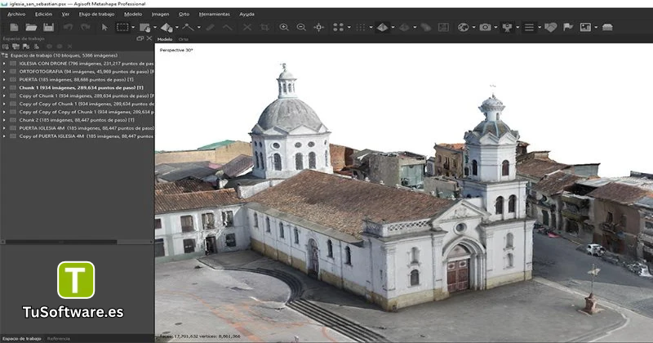This screenshot has height=343, width=653.
Task: Click the Undo arrow in the toolbar
Action: [x=68, y=27]
